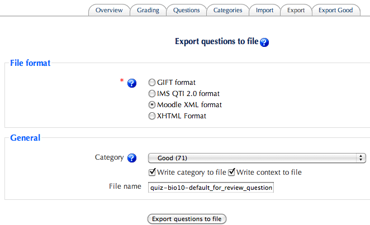Open the Grading tab

[x=148, y=10]
